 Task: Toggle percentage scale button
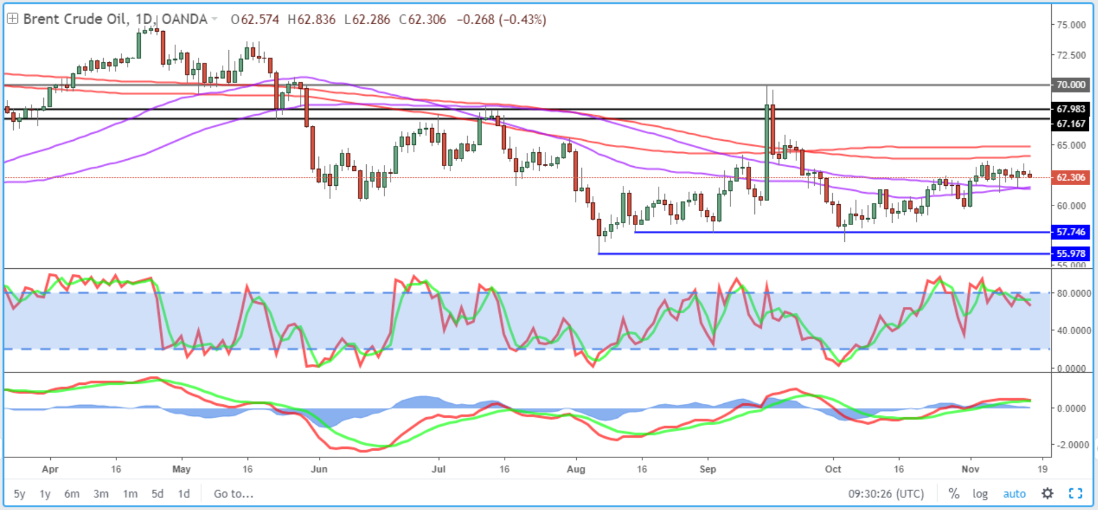coord(954,493)
